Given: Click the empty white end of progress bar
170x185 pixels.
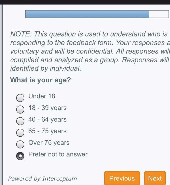Looking at the screenshot, I should [159, 14].
